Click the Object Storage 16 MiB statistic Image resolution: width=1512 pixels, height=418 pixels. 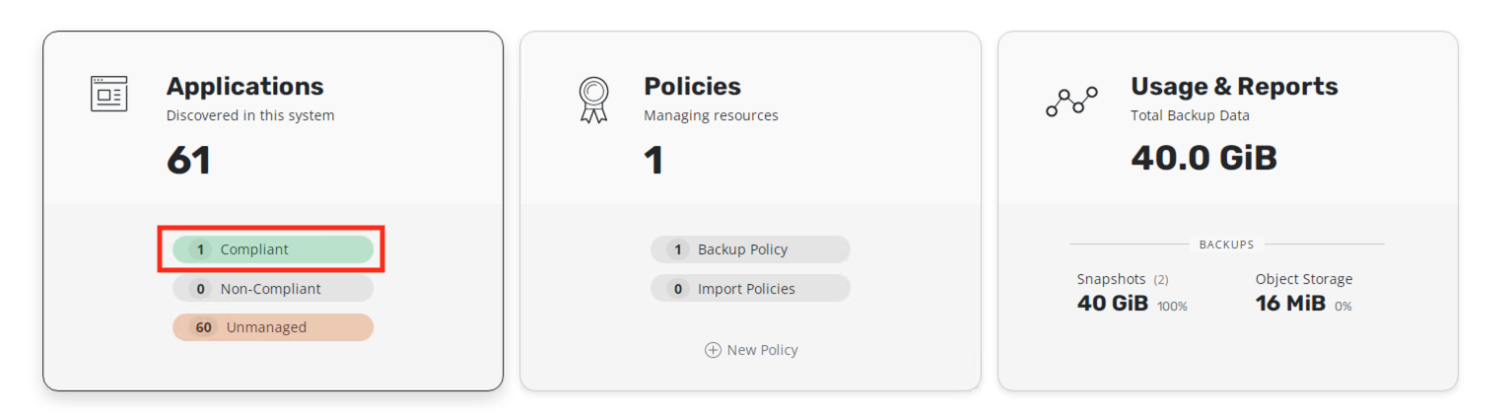[x=1290, y=304]
